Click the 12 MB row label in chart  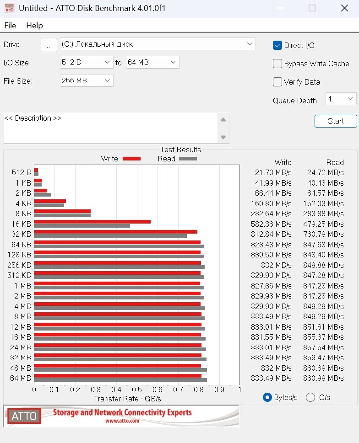click(21, 327)
